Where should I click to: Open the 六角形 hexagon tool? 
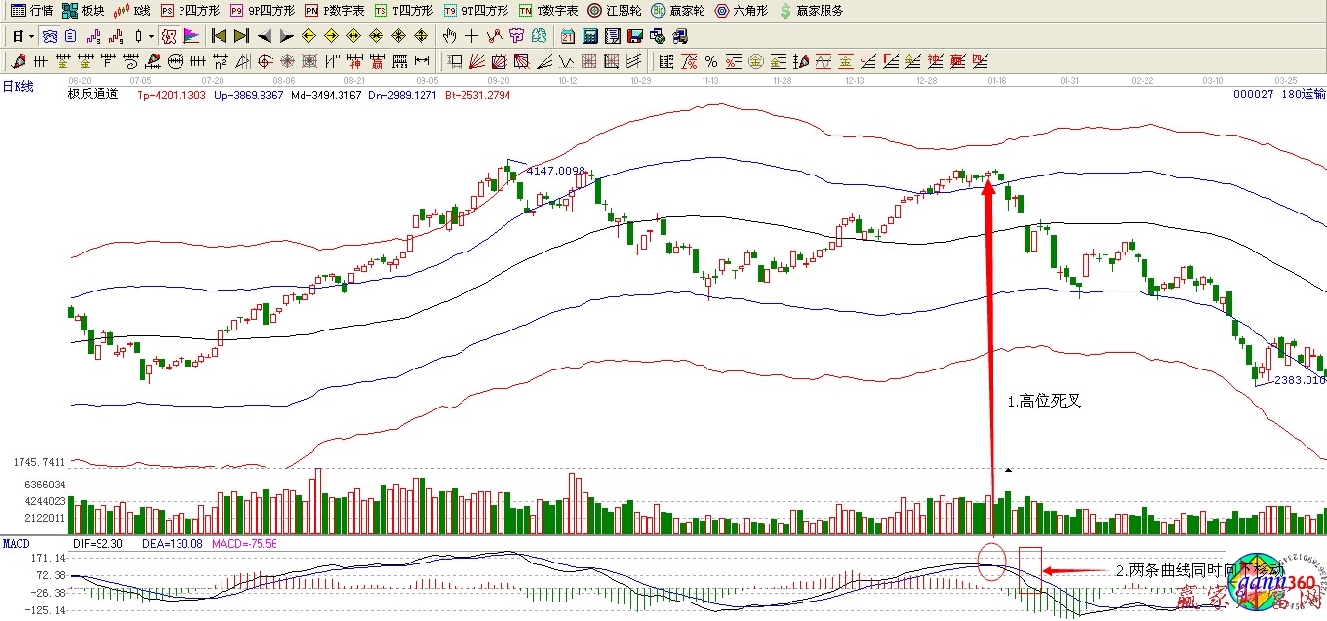[741, 11]
